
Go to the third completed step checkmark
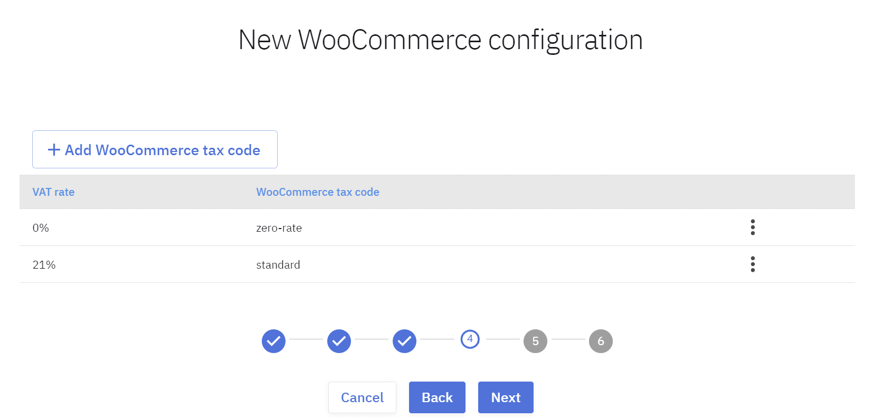(404, 341)
